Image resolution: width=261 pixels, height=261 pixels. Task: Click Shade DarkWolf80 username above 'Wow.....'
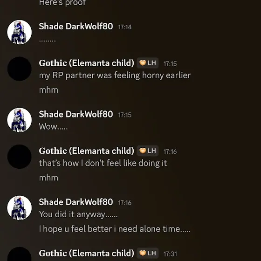[x=76, y=114]
